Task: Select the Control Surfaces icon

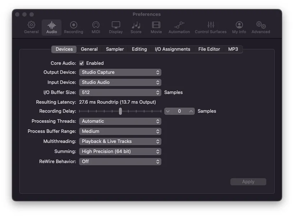Action: click(211, 27)
